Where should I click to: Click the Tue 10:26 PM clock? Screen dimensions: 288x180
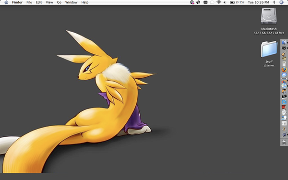point(258,2)
